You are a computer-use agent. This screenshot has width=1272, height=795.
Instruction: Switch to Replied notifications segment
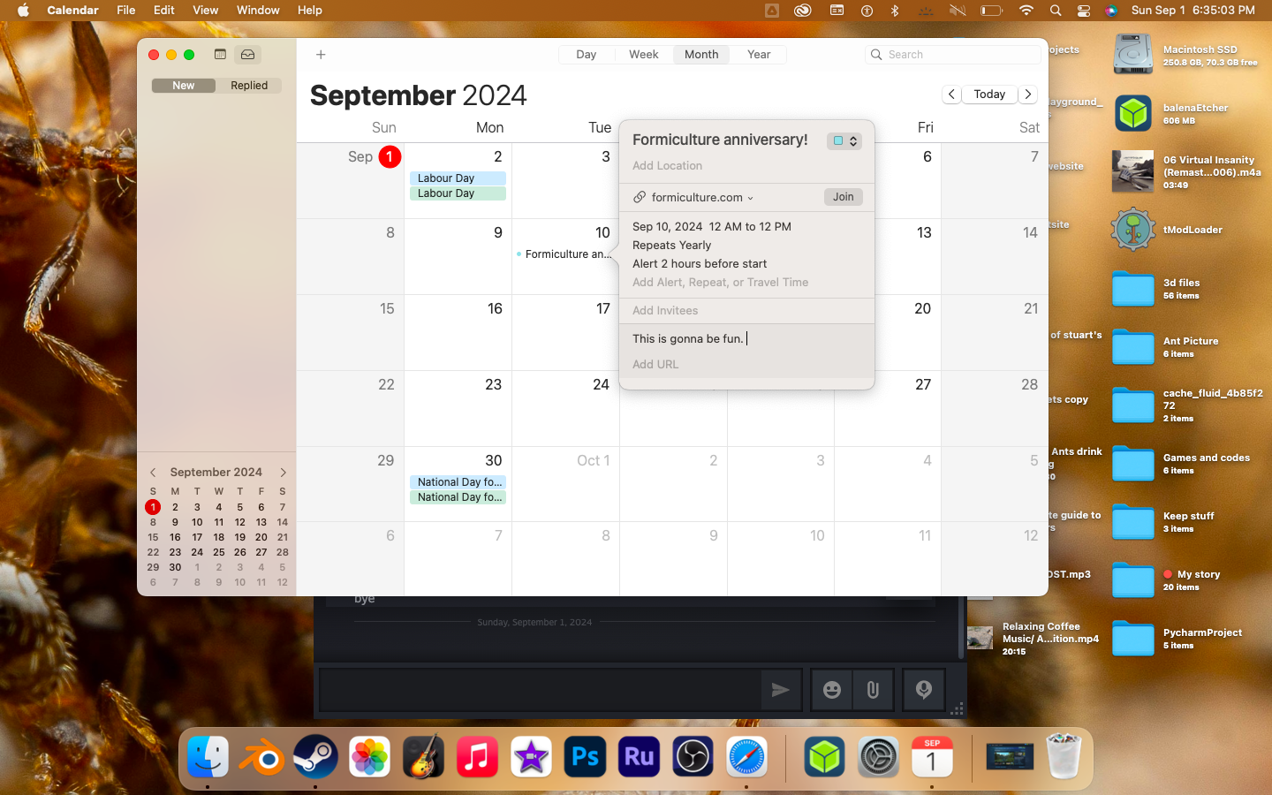(249, 86)
